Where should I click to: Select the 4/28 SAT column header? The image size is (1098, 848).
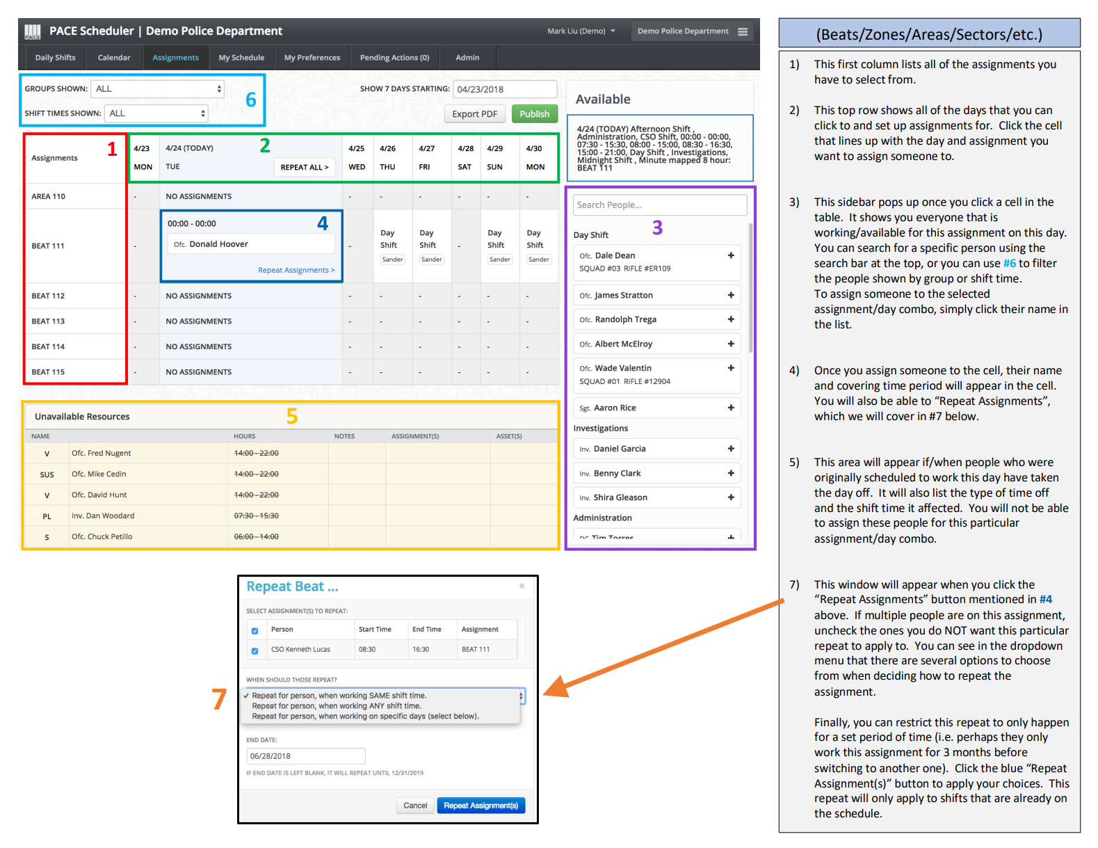[465, 158]
